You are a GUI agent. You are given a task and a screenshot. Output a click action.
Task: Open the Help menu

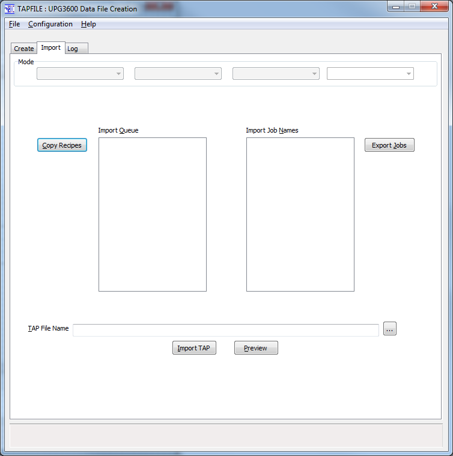(88, 24)
